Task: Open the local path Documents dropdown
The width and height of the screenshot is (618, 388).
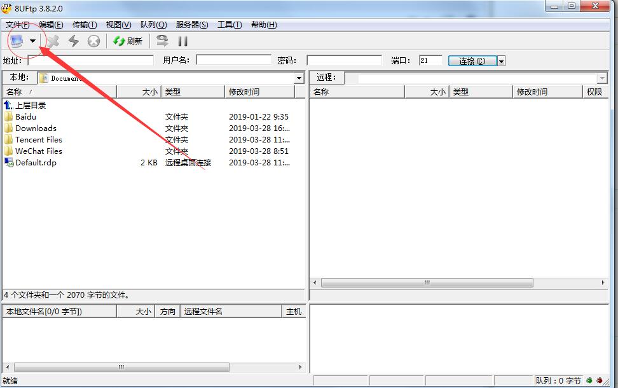Action: (x=299, y=78)
